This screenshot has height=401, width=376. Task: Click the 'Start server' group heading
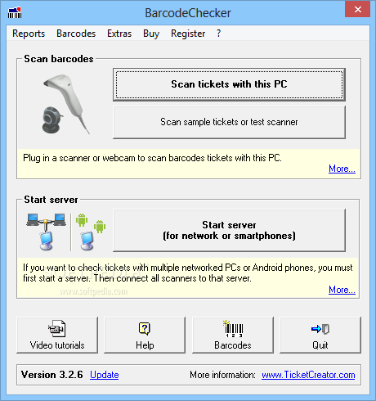point(51,200)
